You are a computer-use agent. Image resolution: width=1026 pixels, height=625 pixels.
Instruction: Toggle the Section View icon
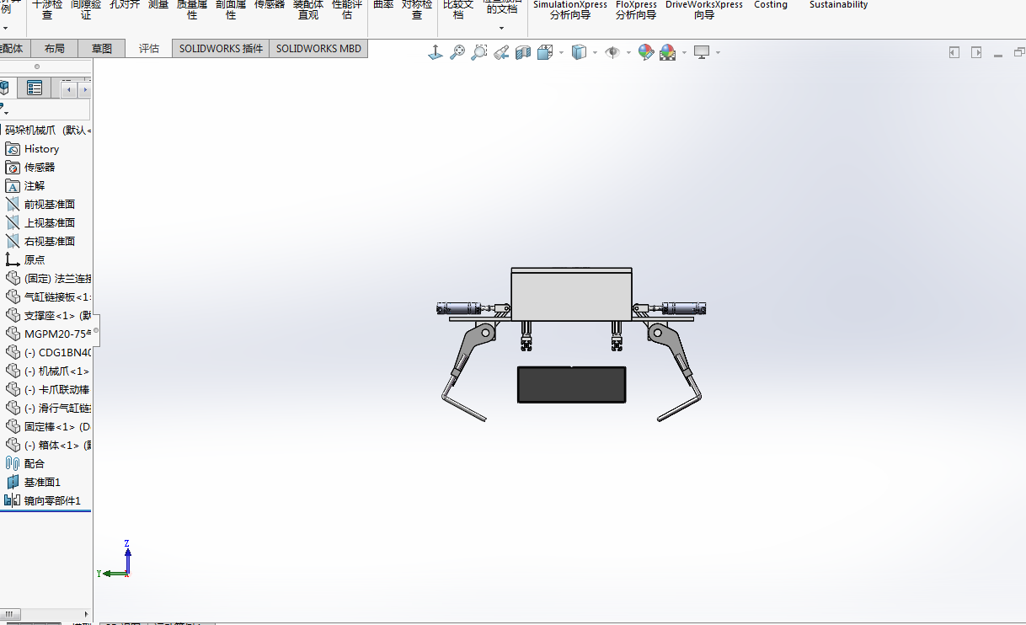point(523,52)
